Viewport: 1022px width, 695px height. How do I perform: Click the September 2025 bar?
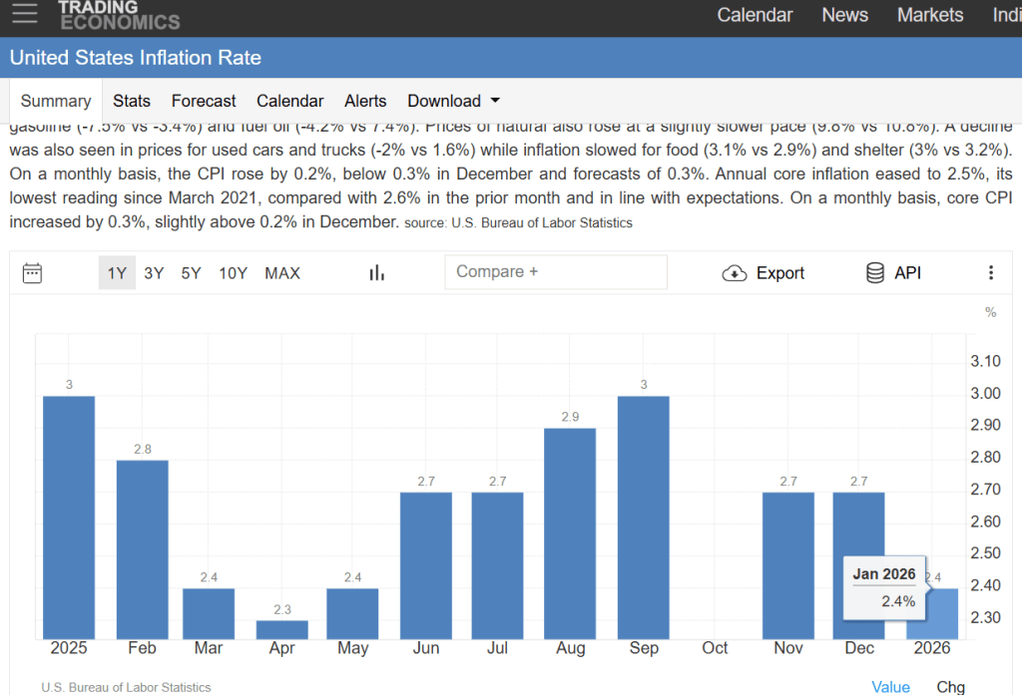click(644, 517)
